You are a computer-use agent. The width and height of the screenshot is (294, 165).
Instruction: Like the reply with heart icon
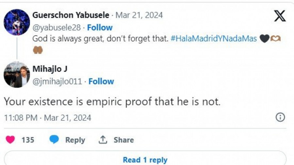(10, 140)
